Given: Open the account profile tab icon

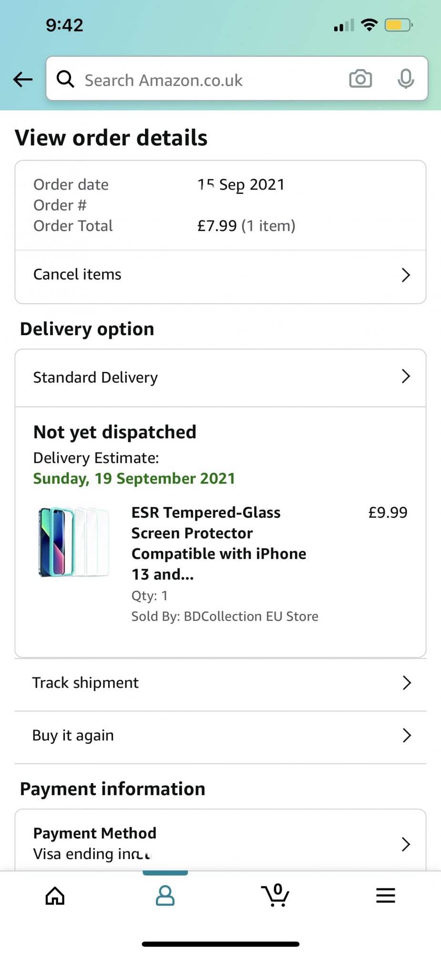Looking at the screenshot, I should click(165, 896).
